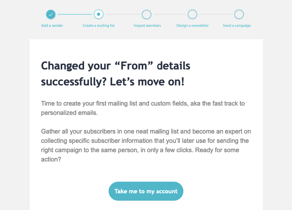Select the active Create a mailing list step circle

pyautogui.click(x=99, y=14)
